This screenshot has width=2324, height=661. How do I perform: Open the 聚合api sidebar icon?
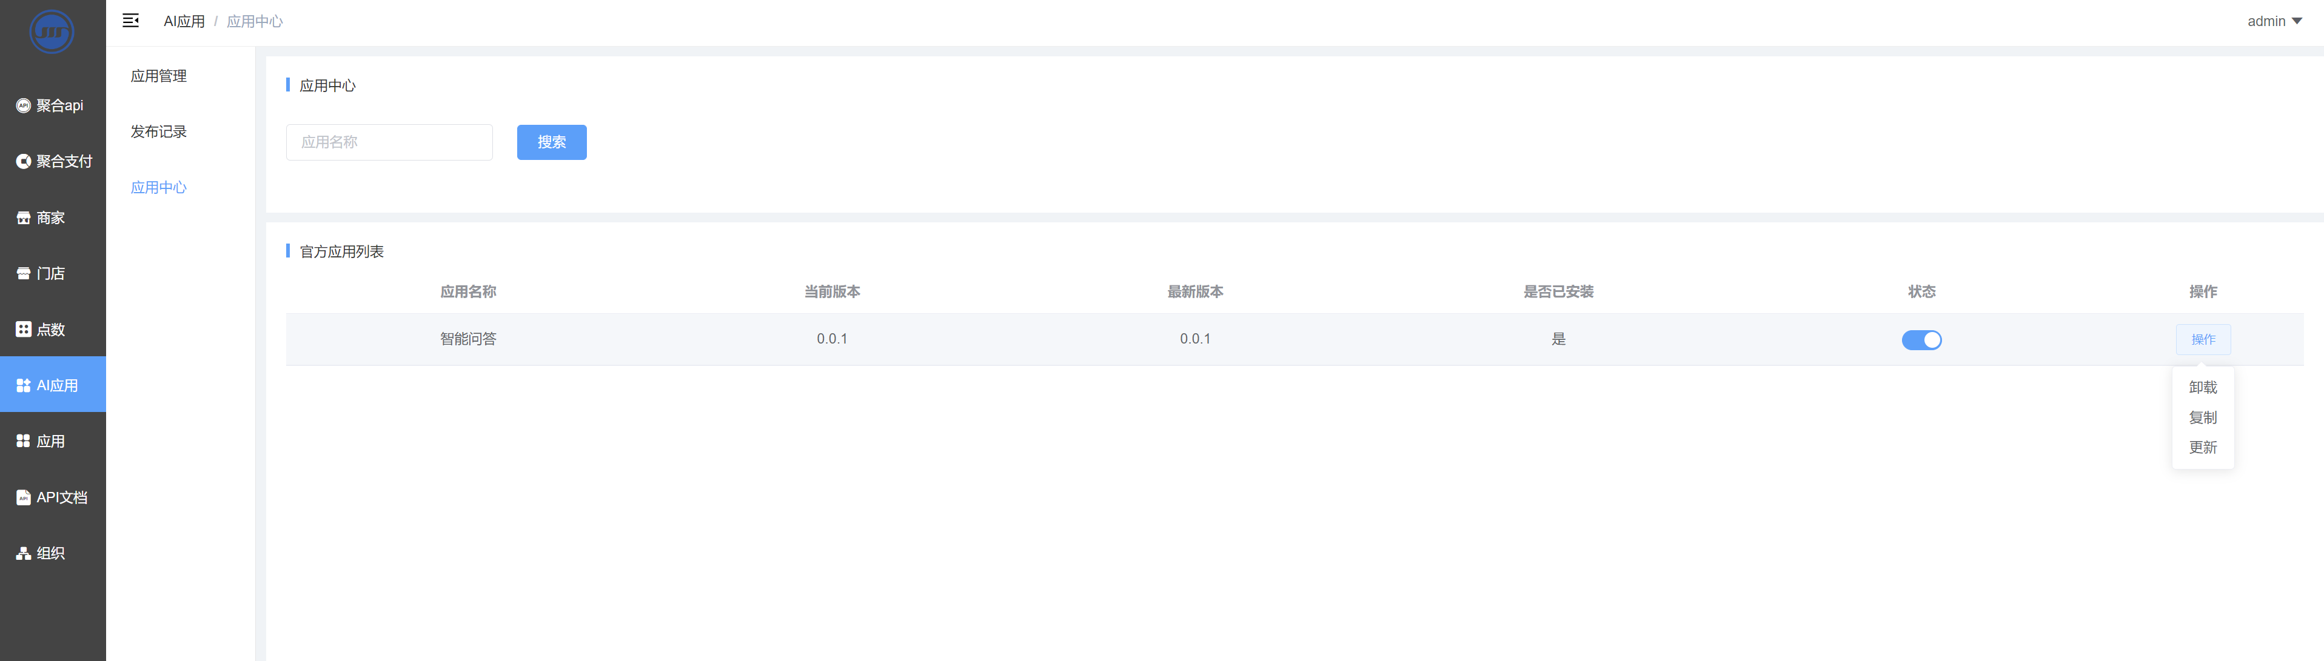[x=24, y=105]
